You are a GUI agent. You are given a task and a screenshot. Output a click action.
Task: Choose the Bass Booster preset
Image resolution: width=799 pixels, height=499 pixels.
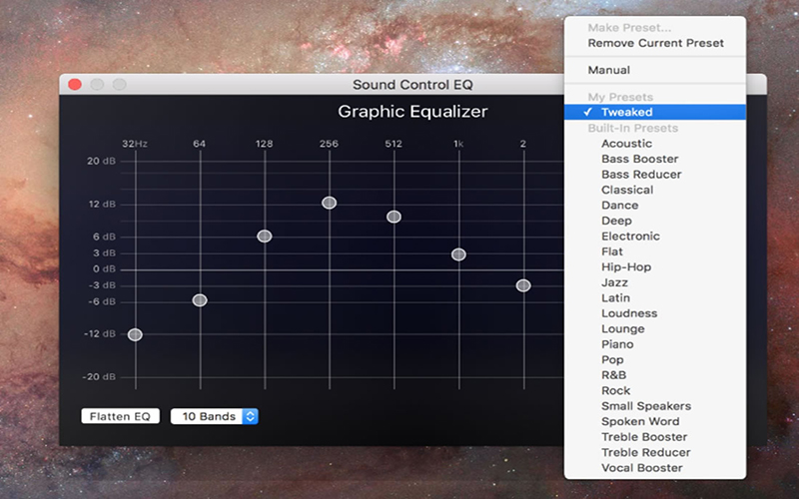click(x=639, y=159)
